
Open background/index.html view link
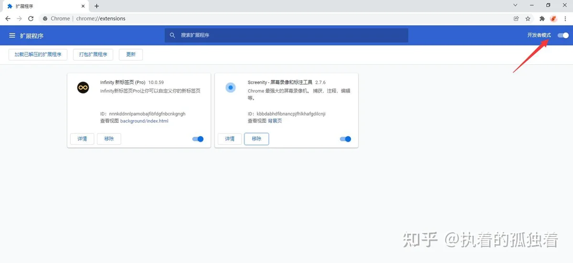(x=144, y=121)
